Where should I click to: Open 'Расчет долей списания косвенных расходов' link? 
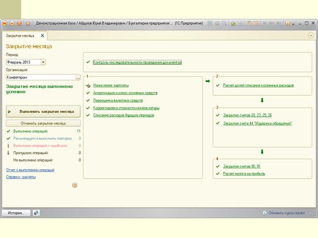[258, 86]
